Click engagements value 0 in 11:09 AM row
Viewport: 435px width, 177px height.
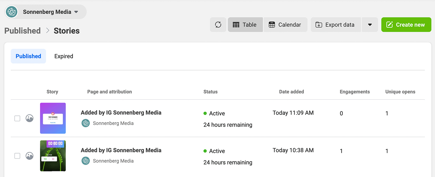[x=341, y=113]
